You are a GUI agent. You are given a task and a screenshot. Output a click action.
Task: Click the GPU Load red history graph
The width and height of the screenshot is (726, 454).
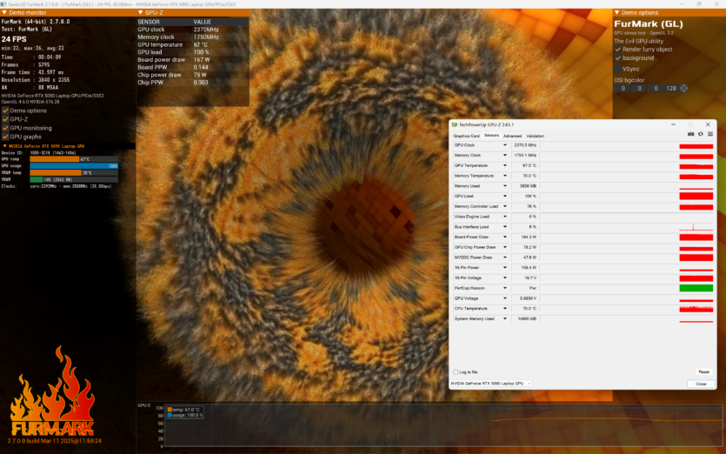tap(696, 197)
